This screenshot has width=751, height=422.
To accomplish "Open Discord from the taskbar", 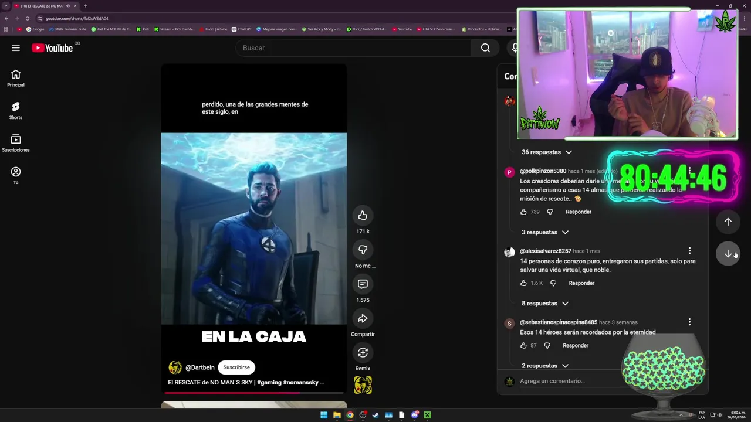I will (x=414, y=415).
